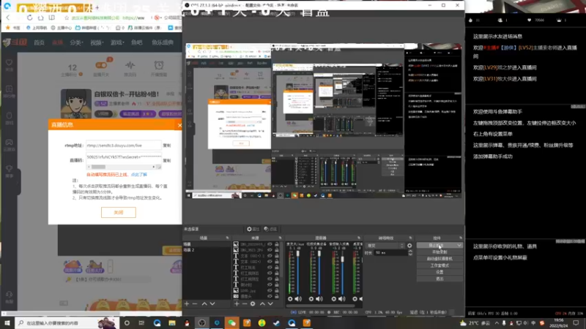Open settings gear of the third mixer channel
Viewport: 586px width, 329px height.
tap(334, 299)
